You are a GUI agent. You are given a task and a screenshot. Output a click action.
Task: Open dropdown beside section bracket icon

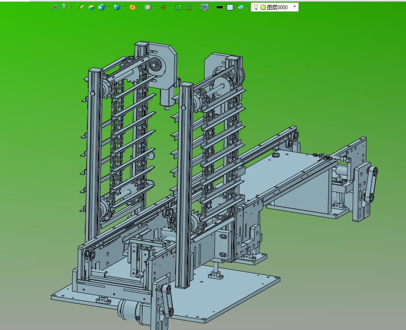coord(195,7)
